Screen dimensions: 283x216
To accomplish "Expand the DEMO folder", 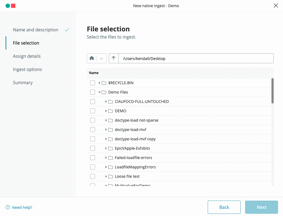I will pyautogui.click(x=106, y=111).
